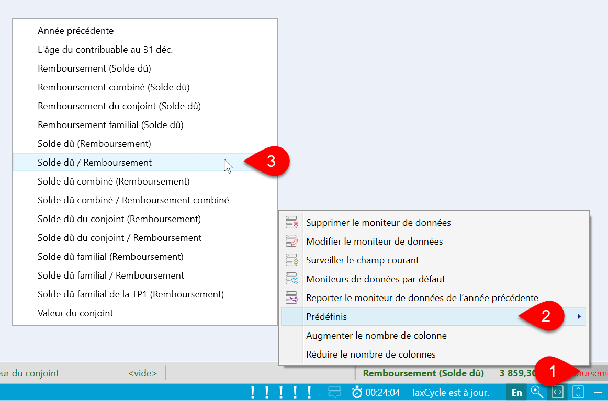Open the Prédéfinis menu entry
The height and width of the screenshot is (401, 608).
coord(434,316)
